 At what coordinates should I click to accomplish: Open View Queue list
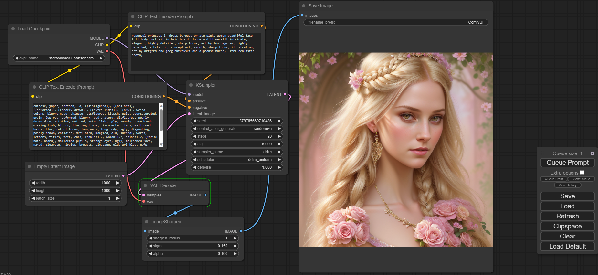coord(581,179)
